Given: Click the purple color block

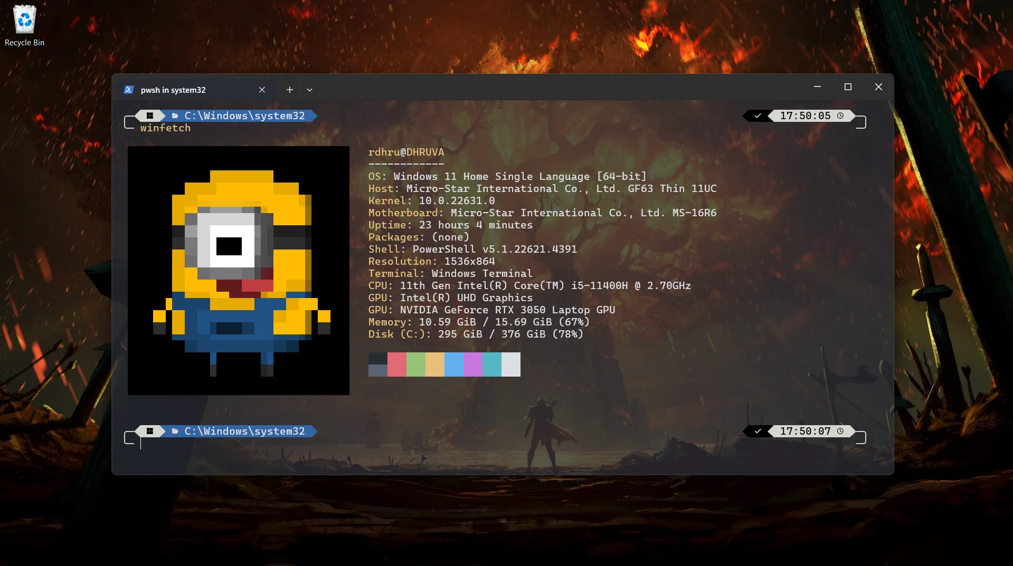Looking at the screenshot, I should tap(473, 364).
